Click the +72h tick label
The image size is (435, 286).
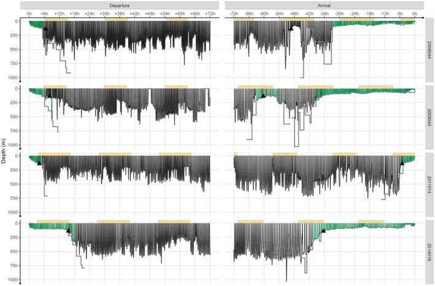(210, 14)
